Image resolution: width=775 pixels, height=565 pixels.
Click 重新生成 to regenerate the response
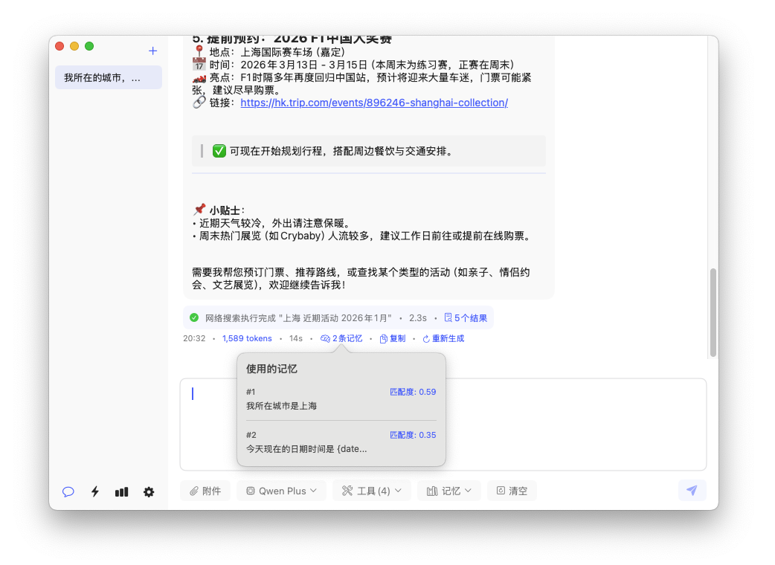[443, 338]
